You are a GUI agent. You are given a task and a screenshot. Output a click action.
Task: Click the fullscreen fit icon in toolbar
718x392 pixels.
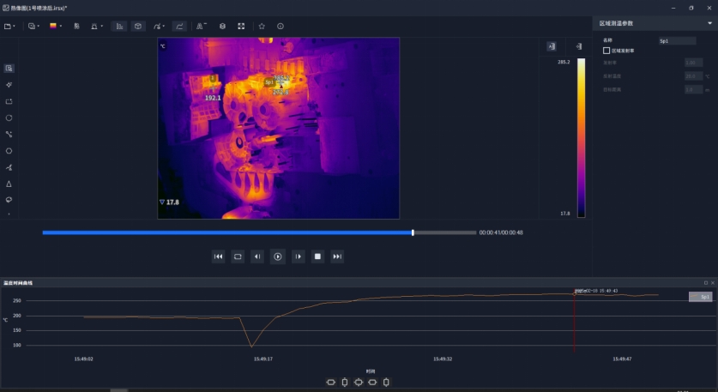241,27
